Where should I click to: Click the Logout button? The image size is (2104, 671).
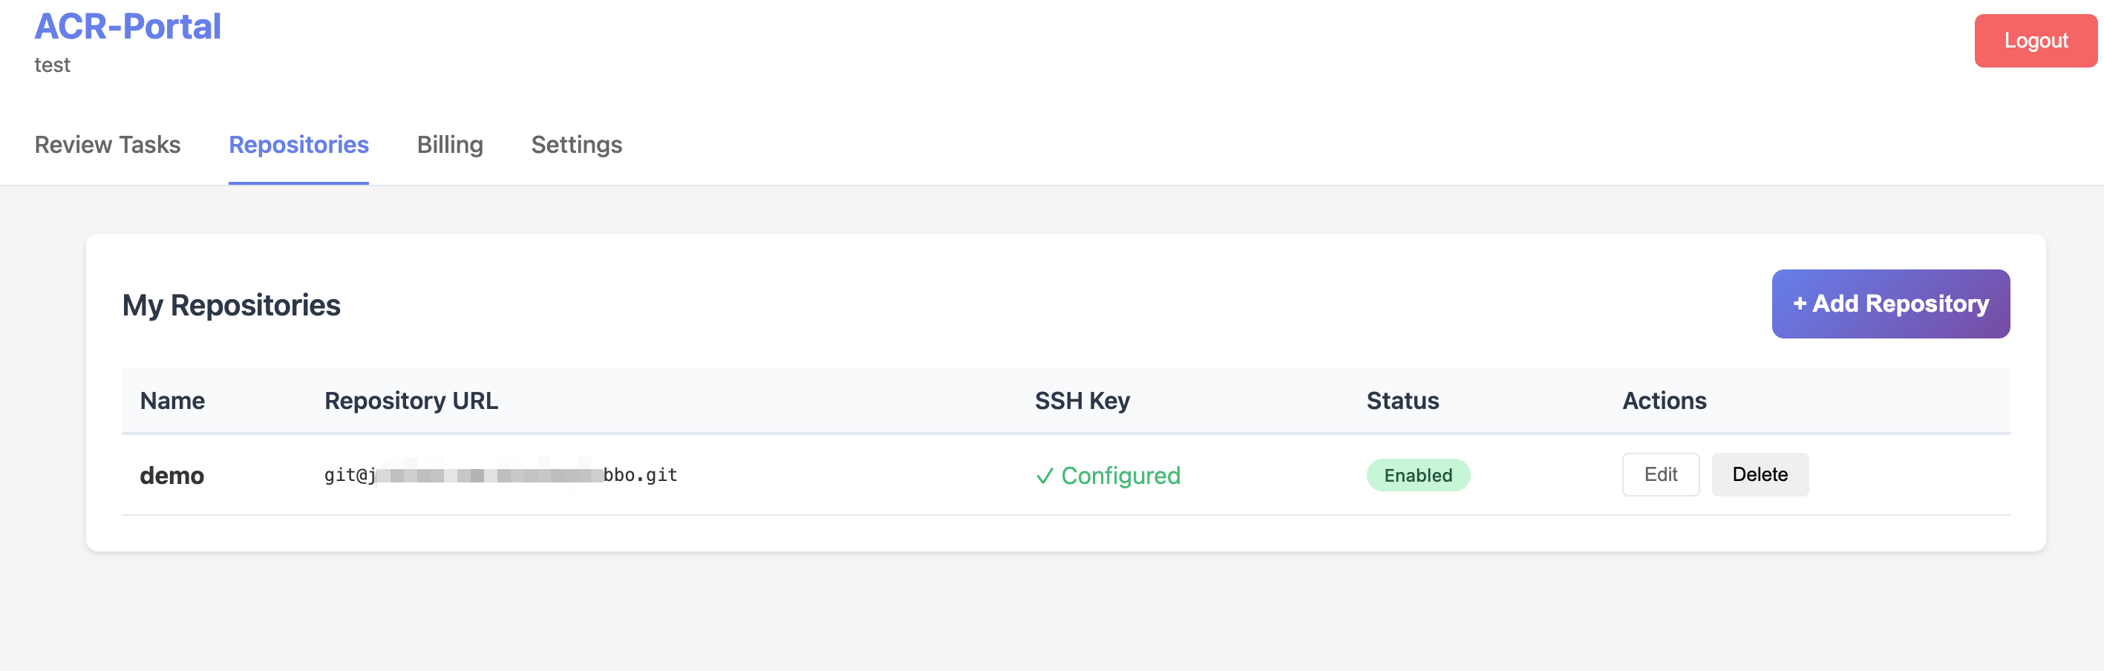[x=2034, y=40]
